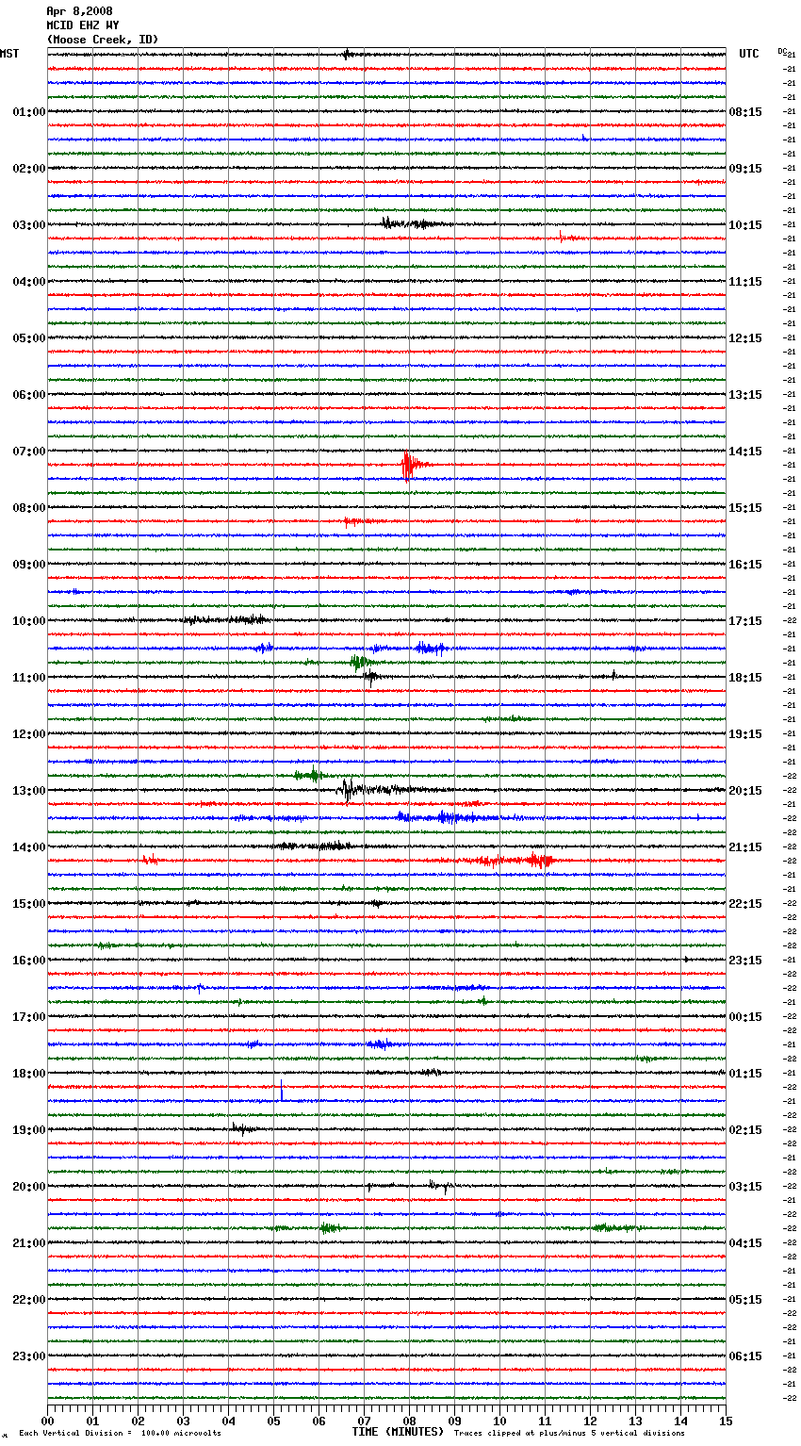Select the 20:00 MST time label

pyautogui.click(x=29, y=1187)
